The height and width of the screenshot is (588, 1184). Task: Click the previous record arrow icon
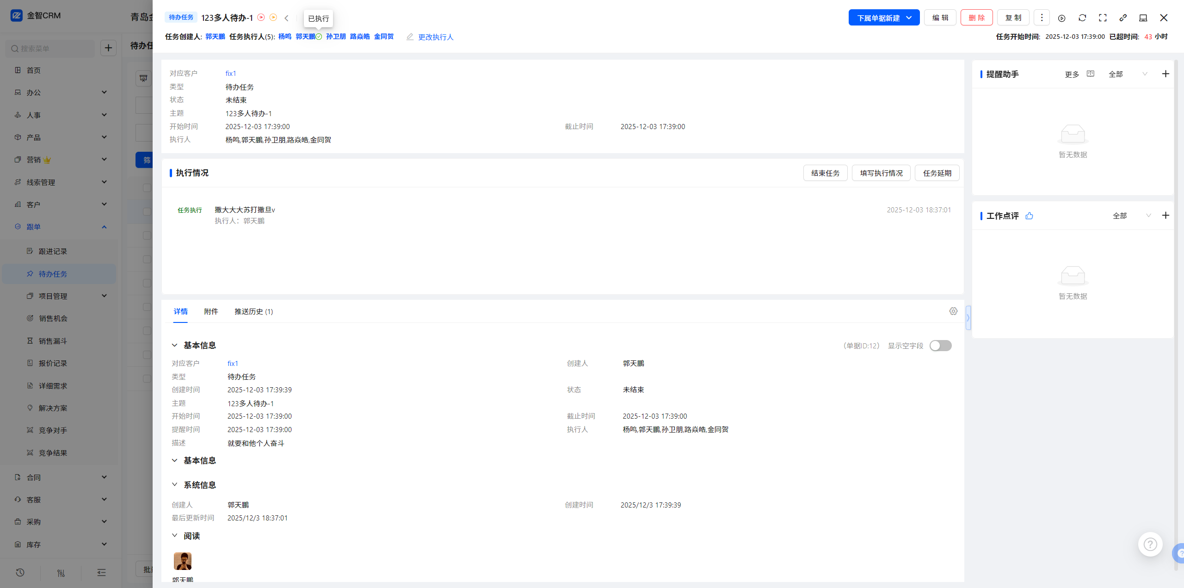(x=287, y=18)
